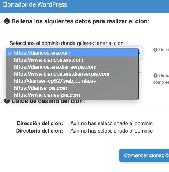Click Selecciona el dominio label text
Viewport: 169px width, 172px height.
[x=67, y=43]
